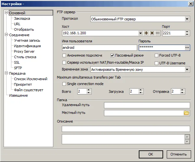Collapse the Соединение tree node
This screenshot has width=195, height=162.
pyautogui.click(x=6, y=35)
